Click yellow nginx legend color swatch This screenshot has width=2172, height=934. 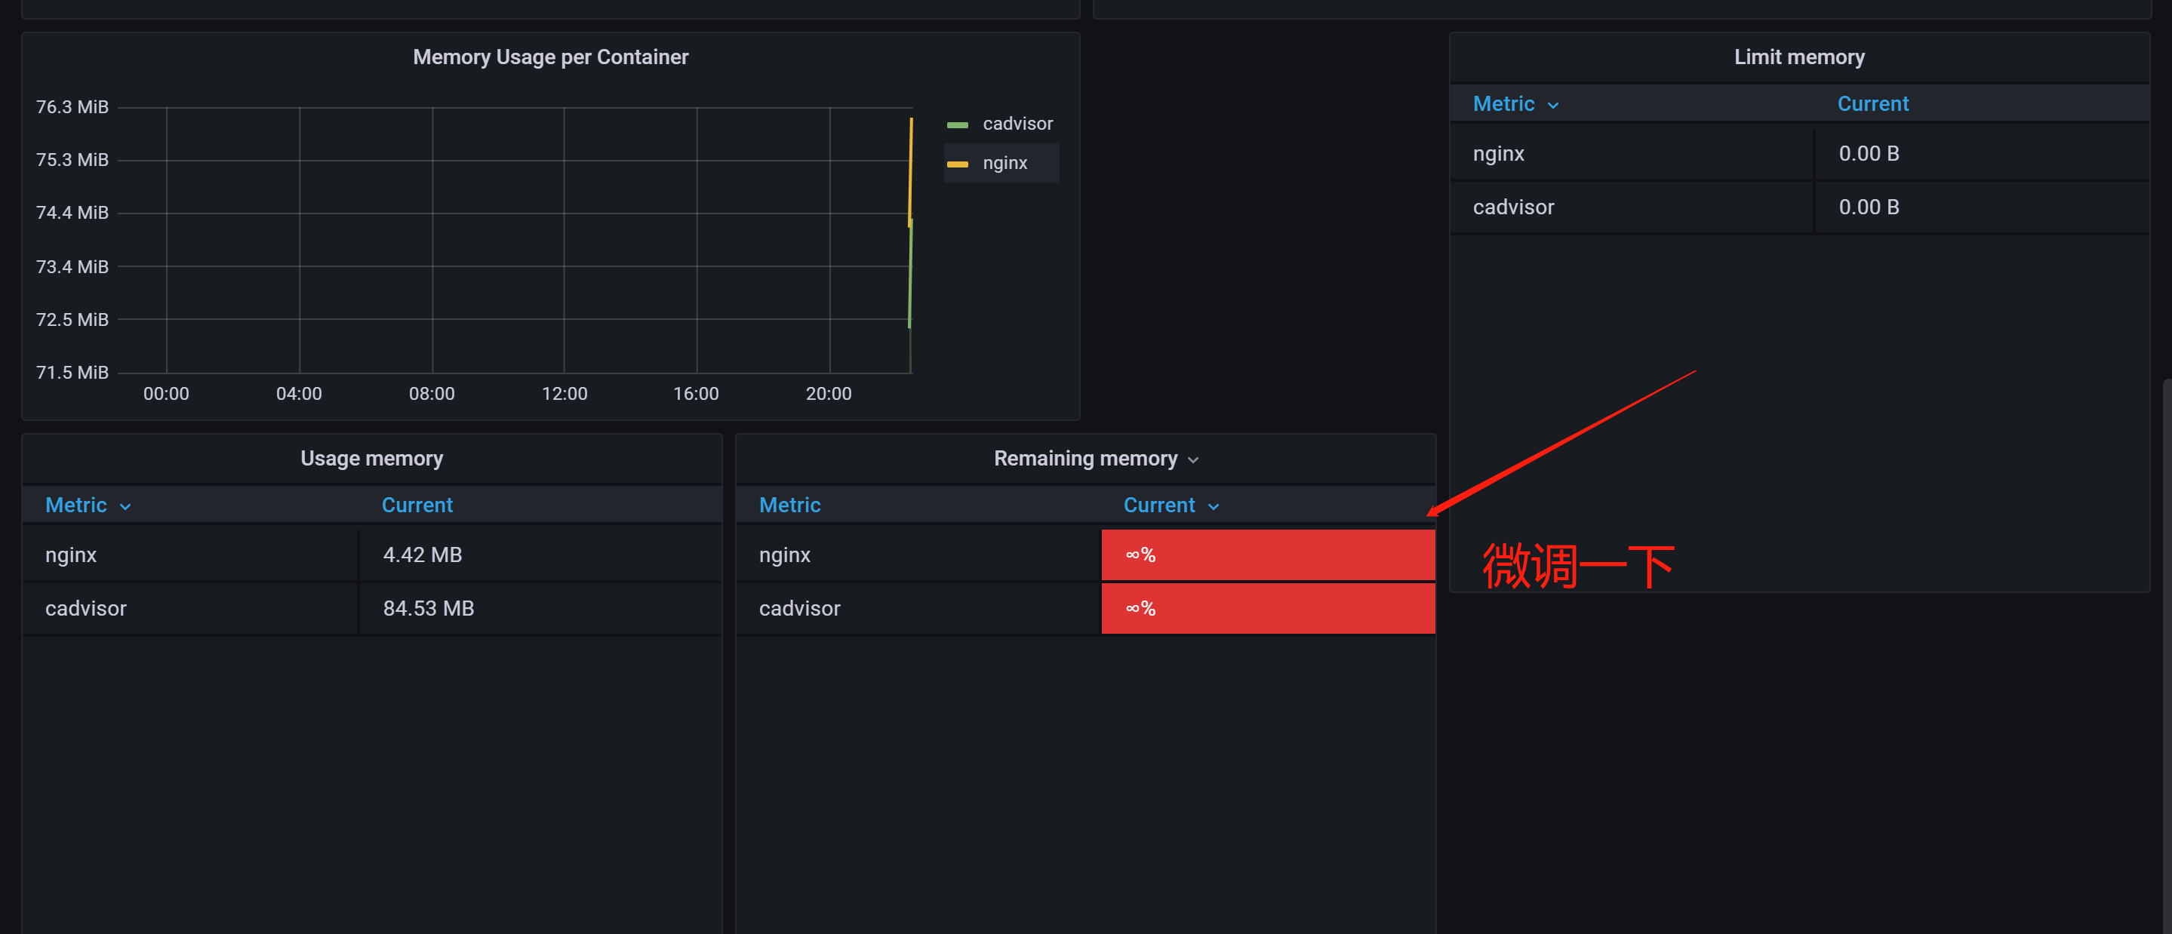pyautogui.click(x=957, y=164)
